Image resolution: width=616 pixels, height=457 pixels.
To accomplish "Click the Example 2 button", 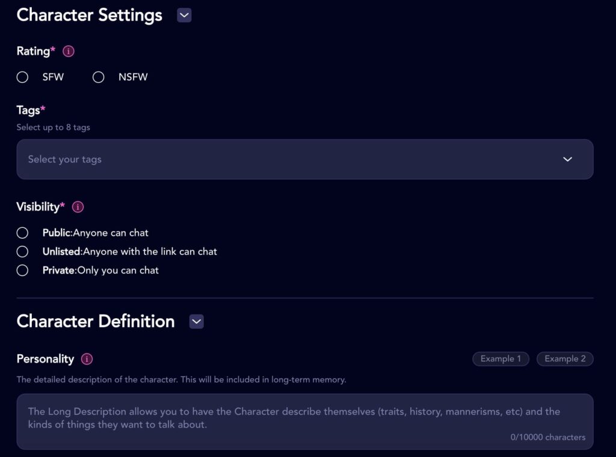I will pyautogui.click(x=565, y=359).
